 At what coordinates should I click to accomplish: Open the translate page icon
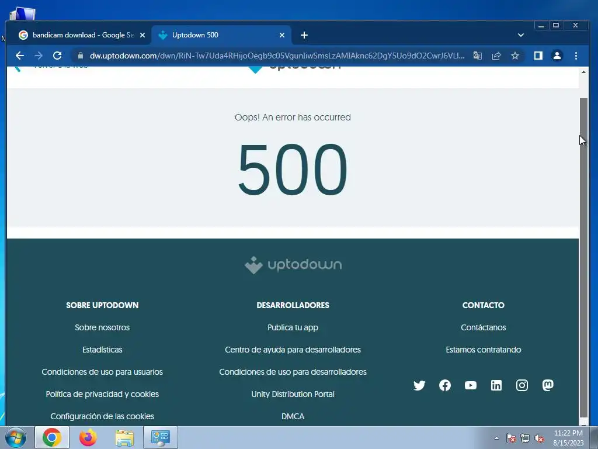(x=478, y=56)
